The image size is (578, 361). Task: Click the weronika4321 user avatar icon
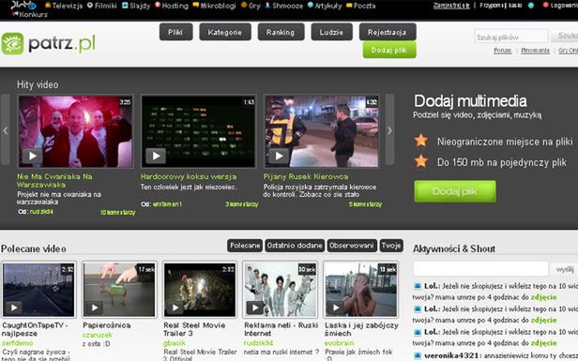point(418,355)
